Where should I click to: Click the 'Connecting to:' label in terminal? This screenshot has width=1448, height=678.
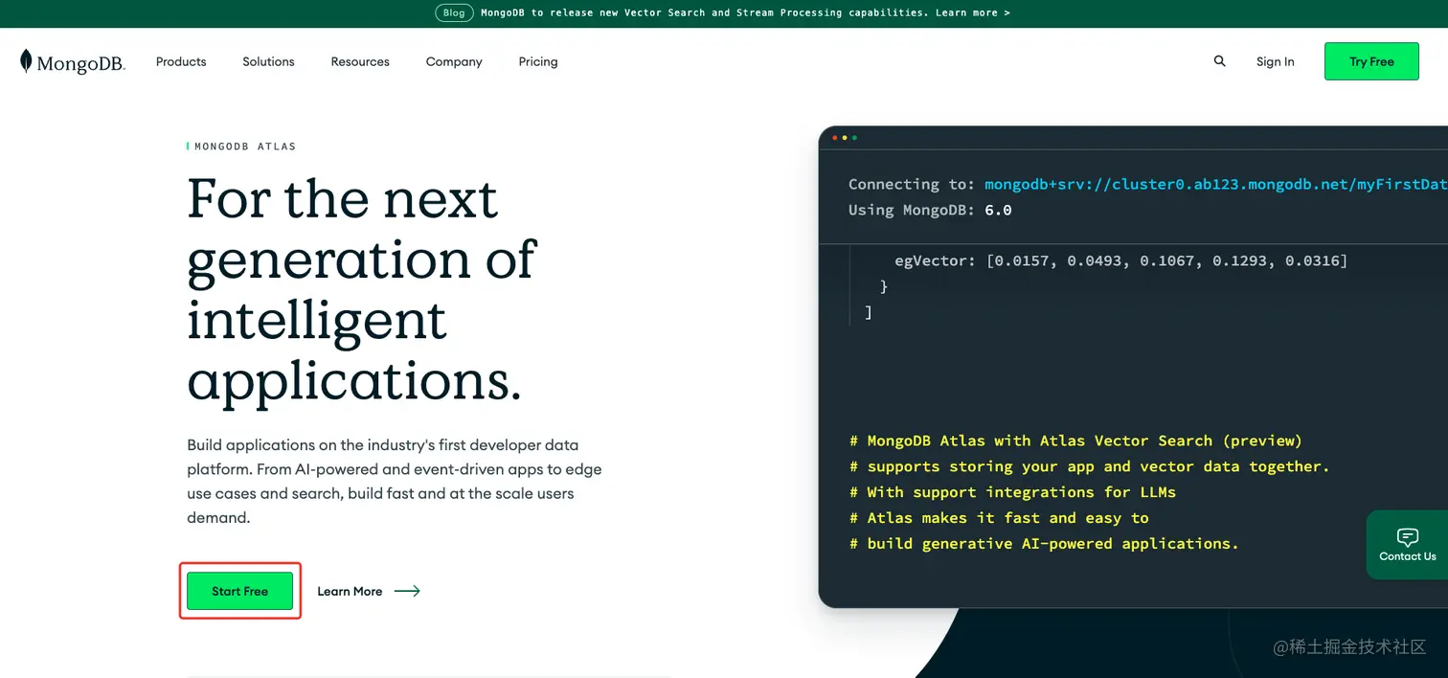point(912,184)
